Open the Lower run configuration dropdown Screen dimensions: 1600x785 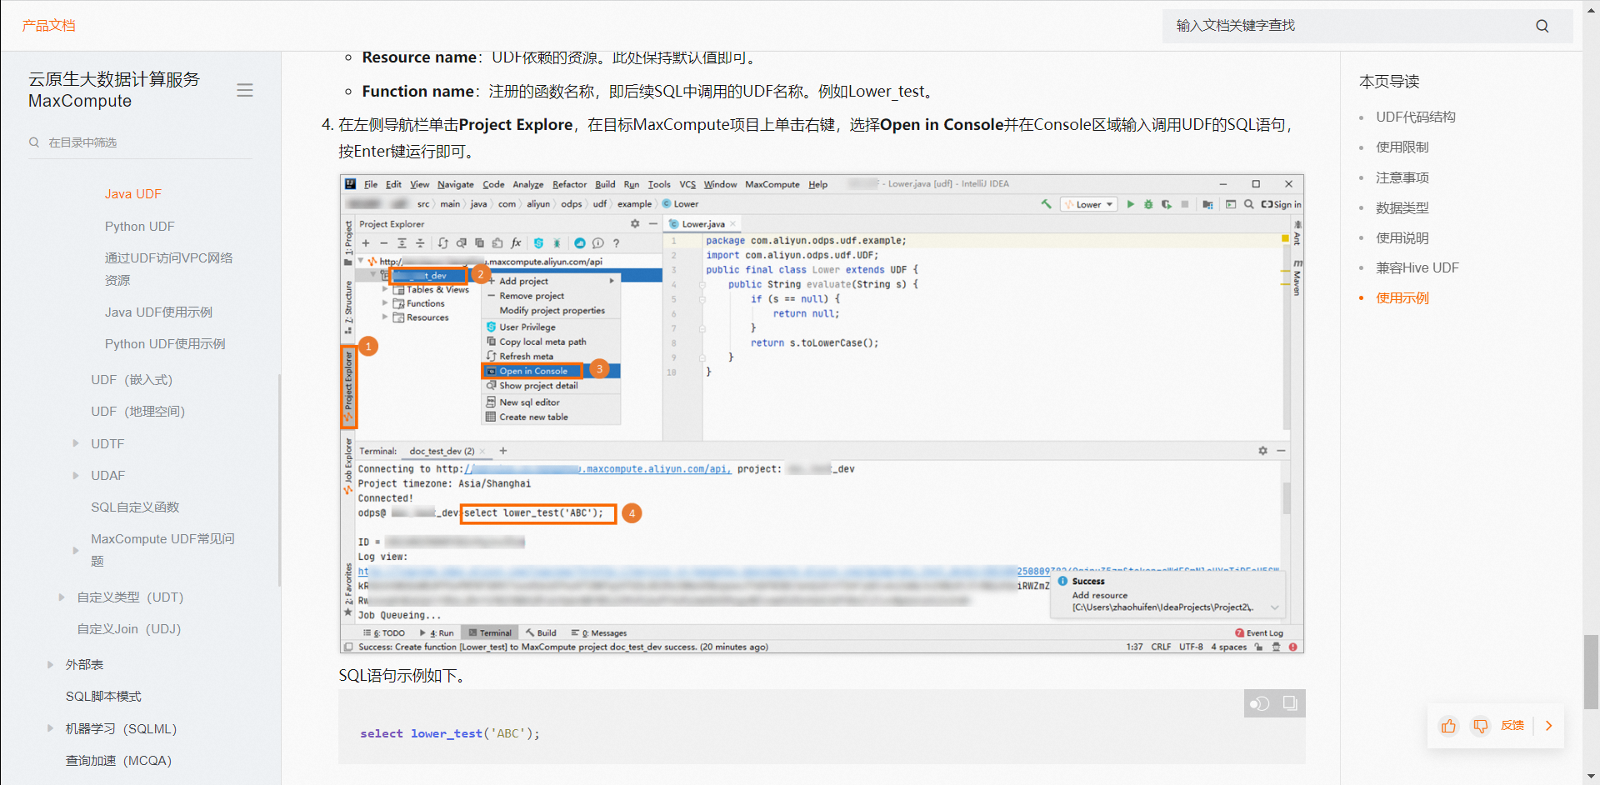tap(1089, 204)
